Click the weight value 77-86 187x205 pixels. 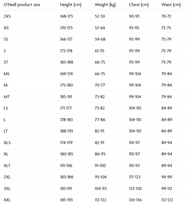(x=100, y=120)
